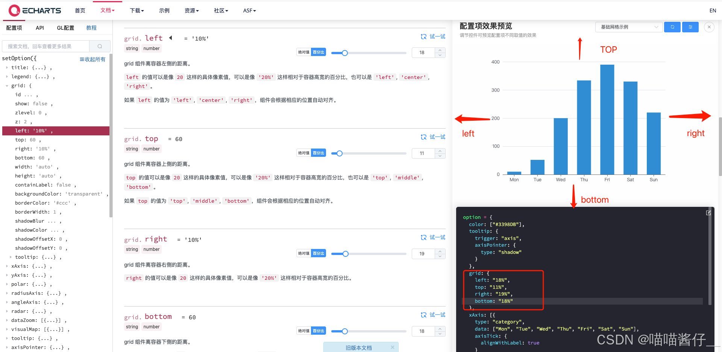Click the refresh preview blue button
Viewport: 722px width, 352px height.
click(x=672, y=27)
